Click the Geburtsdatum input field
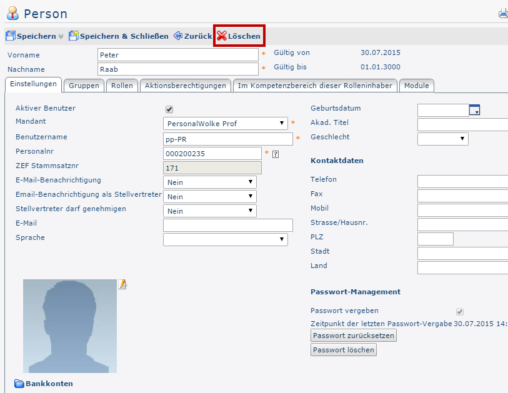 tap(443, 110)
